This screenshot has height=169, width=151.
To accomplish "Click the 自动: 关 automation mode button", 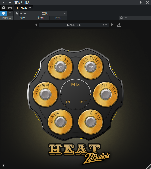I will [7, 18].
